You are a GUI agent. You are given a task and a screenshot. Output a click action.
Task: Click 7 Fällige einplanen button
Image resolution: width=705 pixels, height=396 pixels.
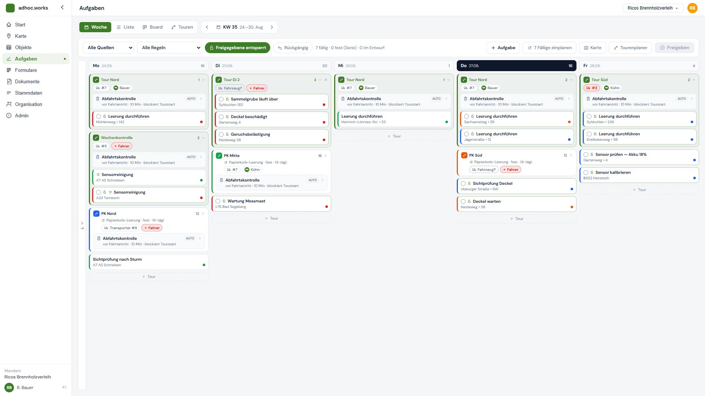(x=550, y=48)
